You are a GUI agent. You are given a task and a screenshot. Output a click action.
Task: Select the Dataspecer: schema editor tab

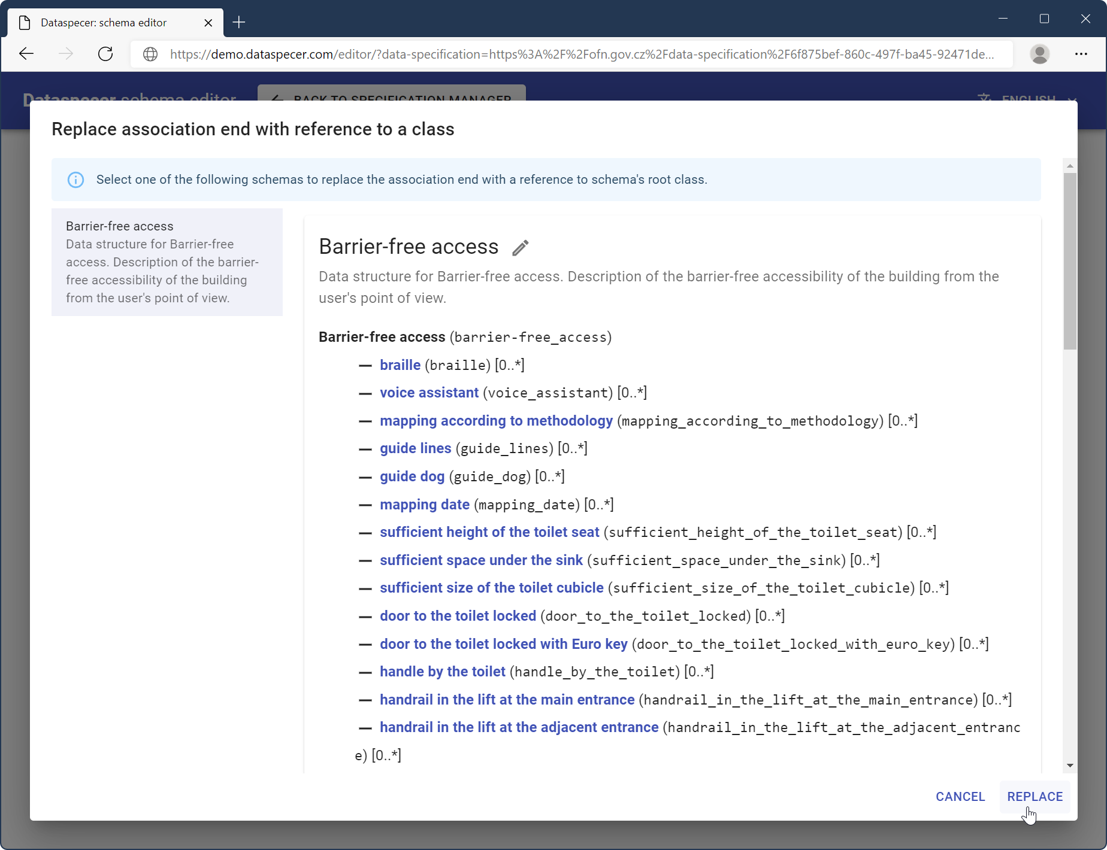tap(104, 23)
